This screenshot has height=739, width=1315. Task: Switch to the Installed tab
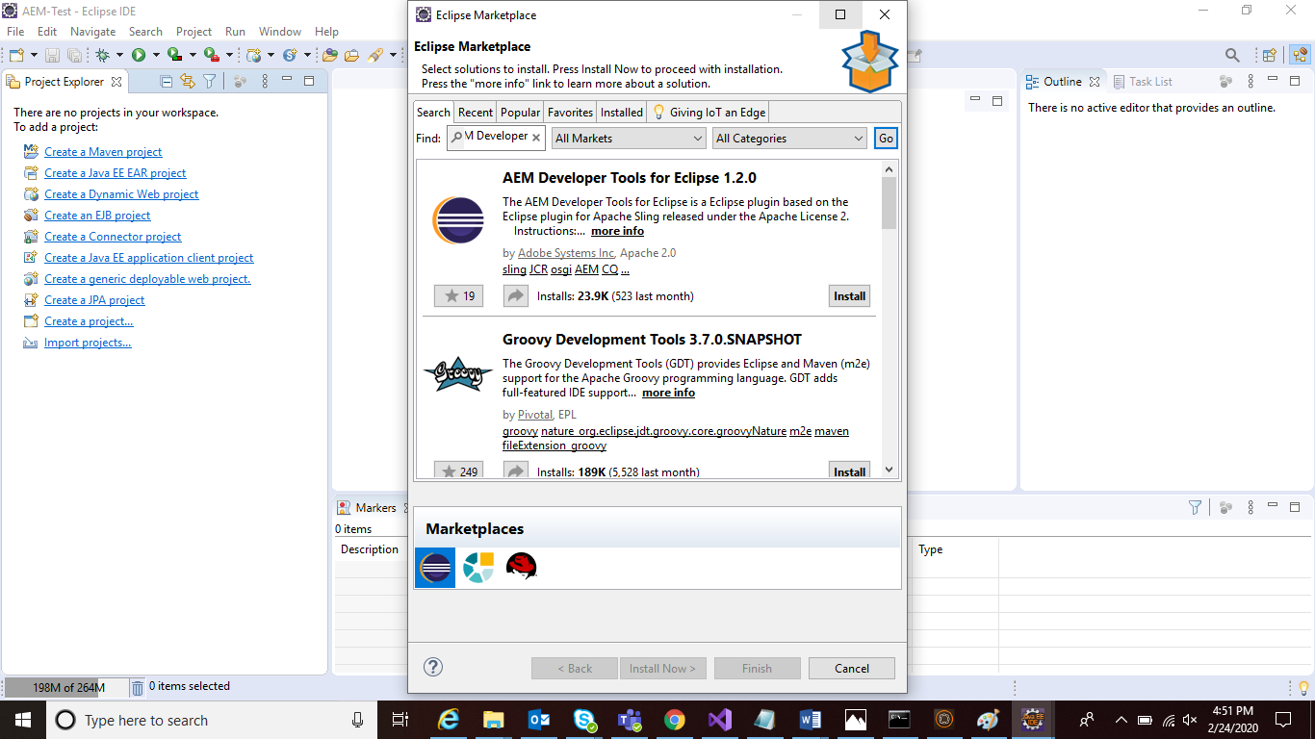pyautogui.click(x=622, y=112)
